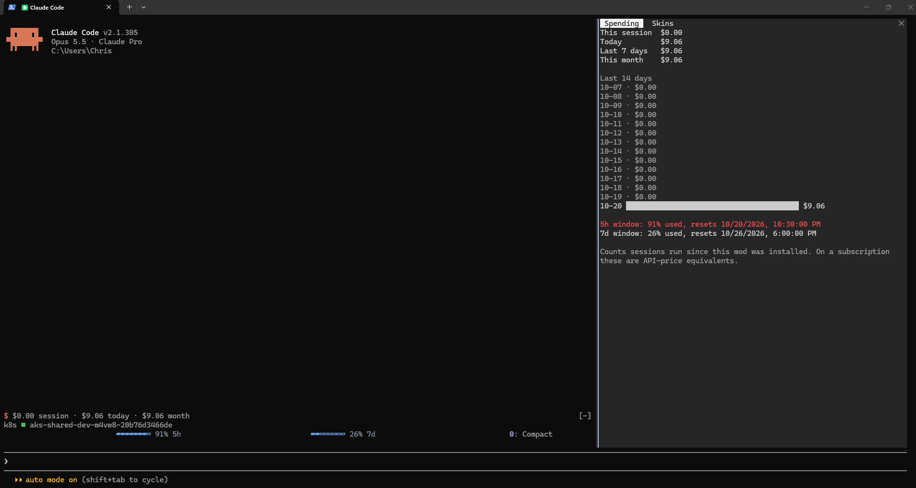
Task: Click the '$9.06 today' status text
Action: tap(105, 416)
